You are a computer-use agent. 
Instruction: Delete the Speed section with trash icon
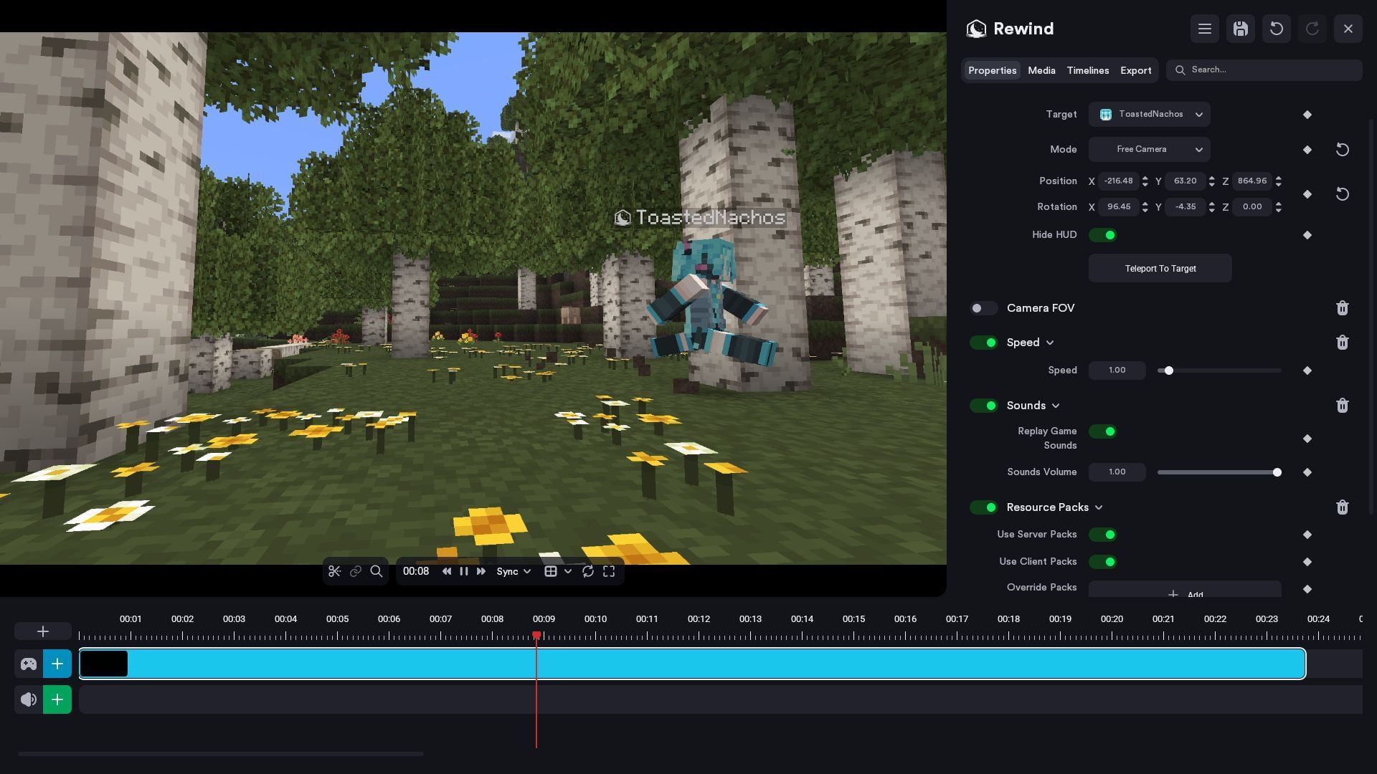pyautogui.click(x=1343, y=343)
